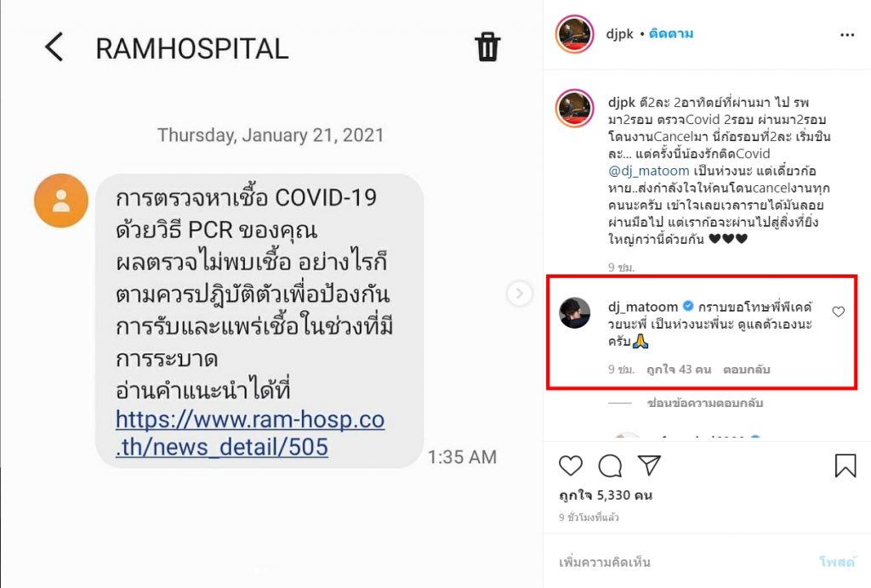This screenshot has width=871, height=588.
Task: Go to the next image using the carousel arrow
Action: point(520,293)
